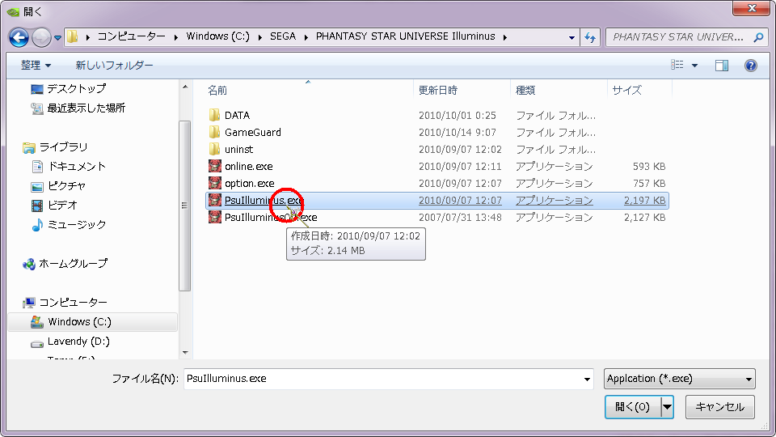The image size is (776, 437).
Task: Click the change view icon
Action: point(677,65)
